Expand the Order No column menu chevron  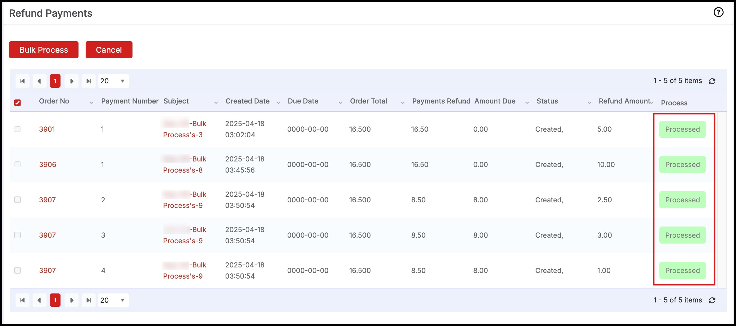[x=92, y=103]
